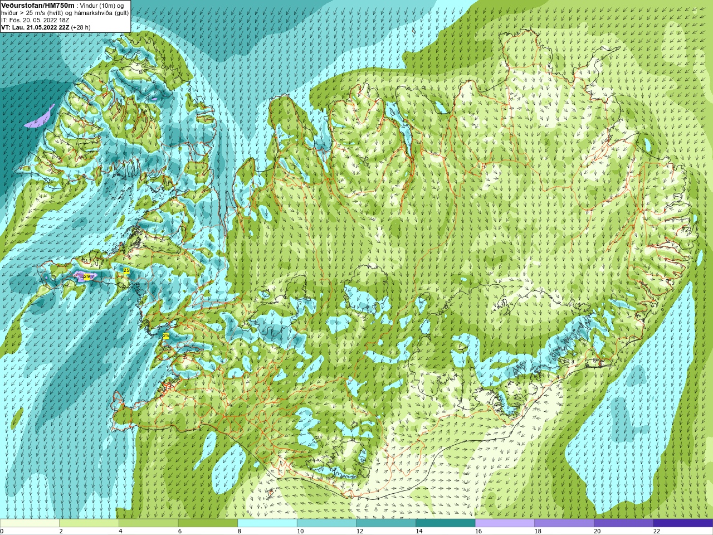Select the turquoise 10–12 legend swatch
Screen dimensions: 713x535
click(326, 523)
